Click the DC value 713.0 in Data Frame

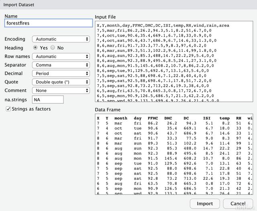click(190, 178)
